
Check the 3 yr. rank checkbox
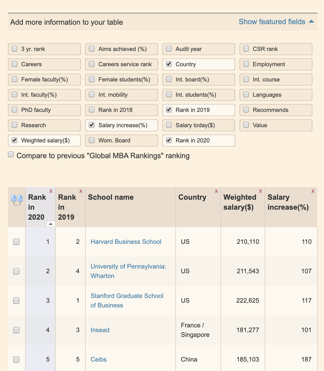[15, 49]
